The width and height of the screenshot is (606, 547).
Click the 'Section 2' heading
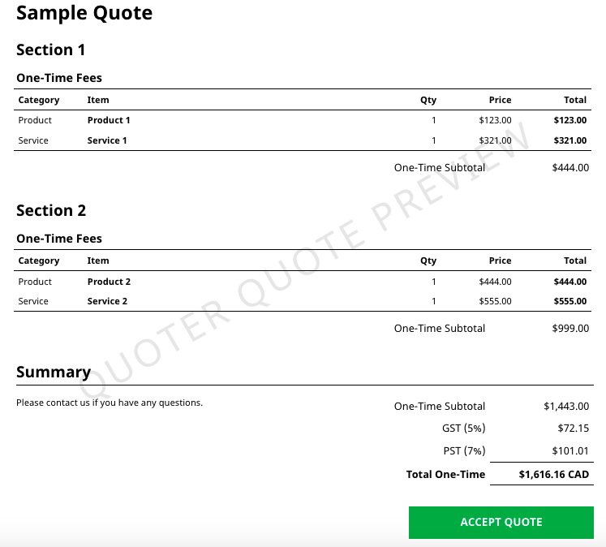pos(51,211)
